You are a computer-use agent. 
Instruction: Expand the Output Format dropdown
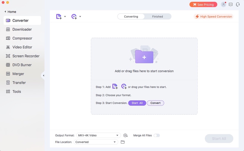(x=99, y=135)
